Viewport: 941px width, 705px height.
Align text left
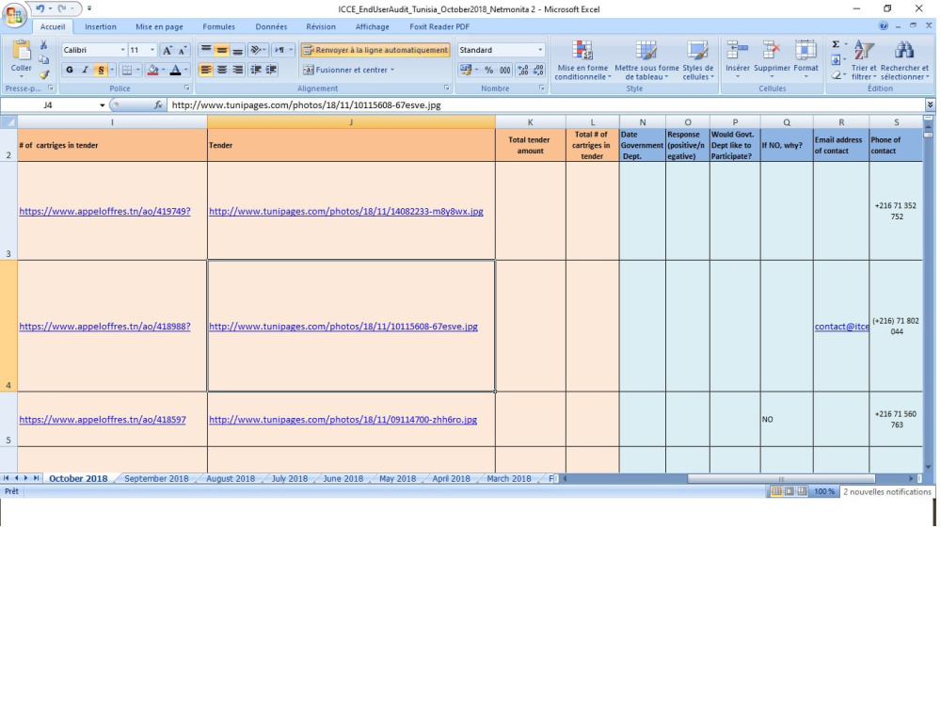click(206, 71)
